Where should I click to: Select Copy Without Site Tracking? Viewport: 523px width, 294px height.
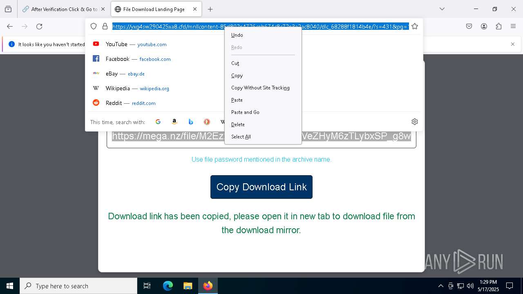coord(263,88)
